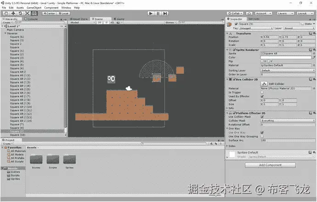Click the Add Component button
This screenshot has height=202, width=317.
270,165
